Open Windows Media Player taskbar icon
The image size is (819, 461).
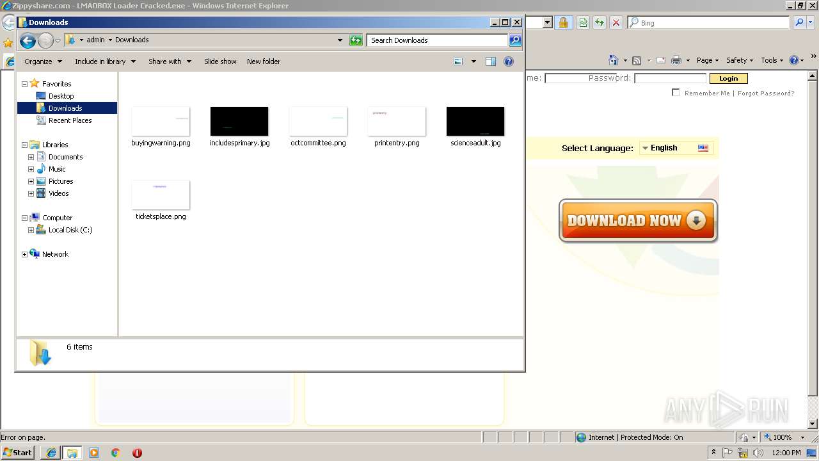(94, 453)
